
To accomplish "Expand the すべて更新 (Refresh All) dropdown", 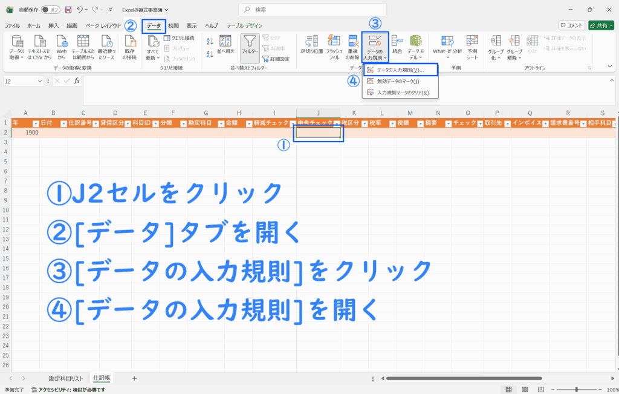I will pos(153,57).
